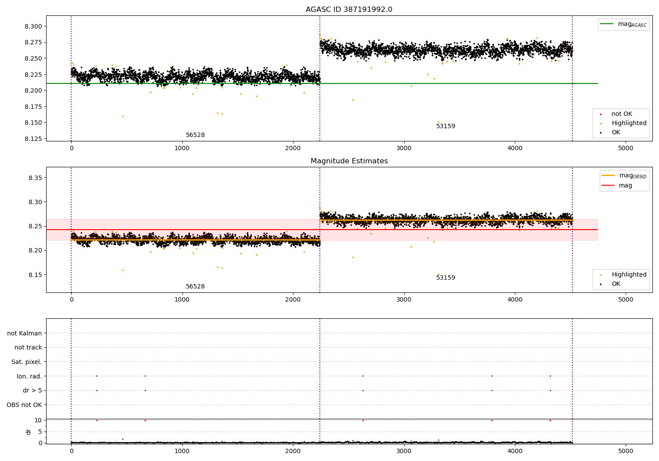Click the 8.35 tick on Magnitude Estimates plot
This screenshot has width=659, height=461.
(35, 178)
